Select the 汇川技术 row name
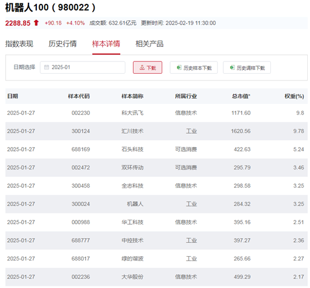Image resolution: width=310 pixels, height=288 pixels. pos(133,131)
